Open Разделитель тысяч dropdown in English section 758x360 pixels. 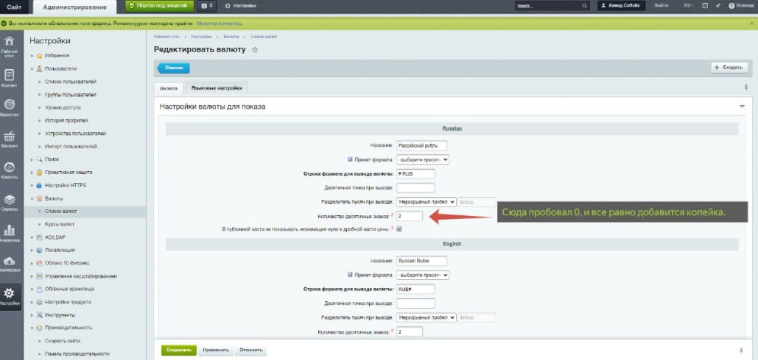426,317
